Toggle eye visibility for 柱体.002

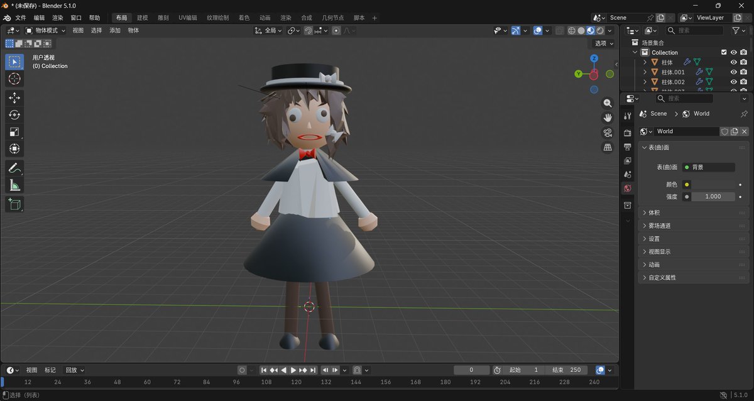(x=734, y=82)
